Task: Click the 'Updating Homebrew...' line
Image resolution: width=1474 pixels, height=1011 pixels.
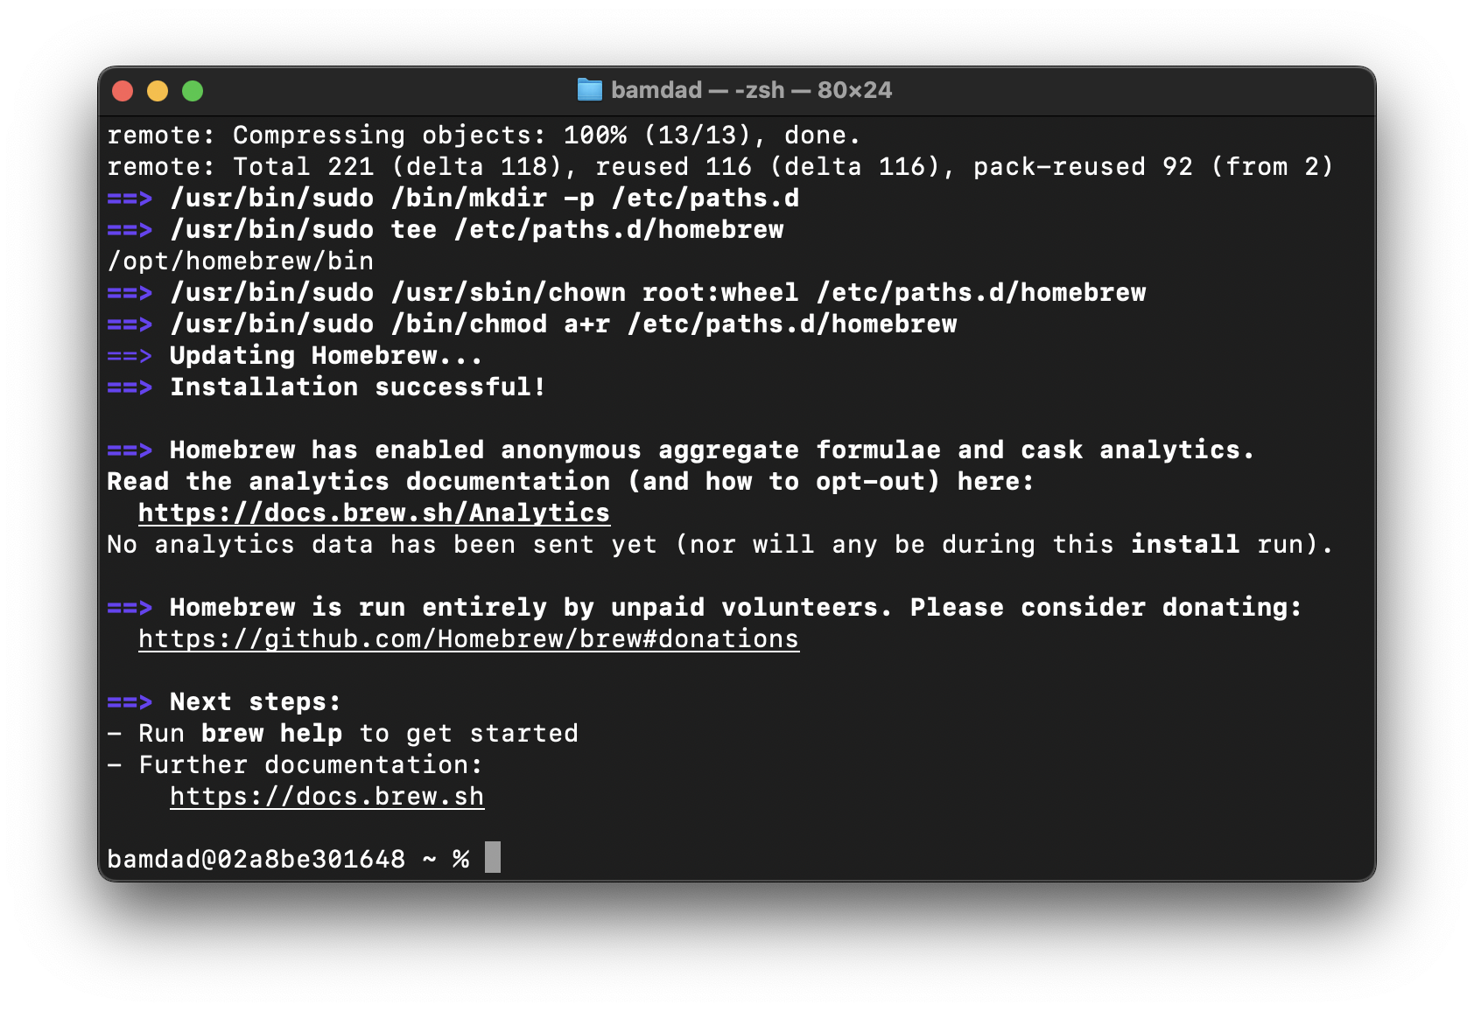Action: click(x=326, y=356)
